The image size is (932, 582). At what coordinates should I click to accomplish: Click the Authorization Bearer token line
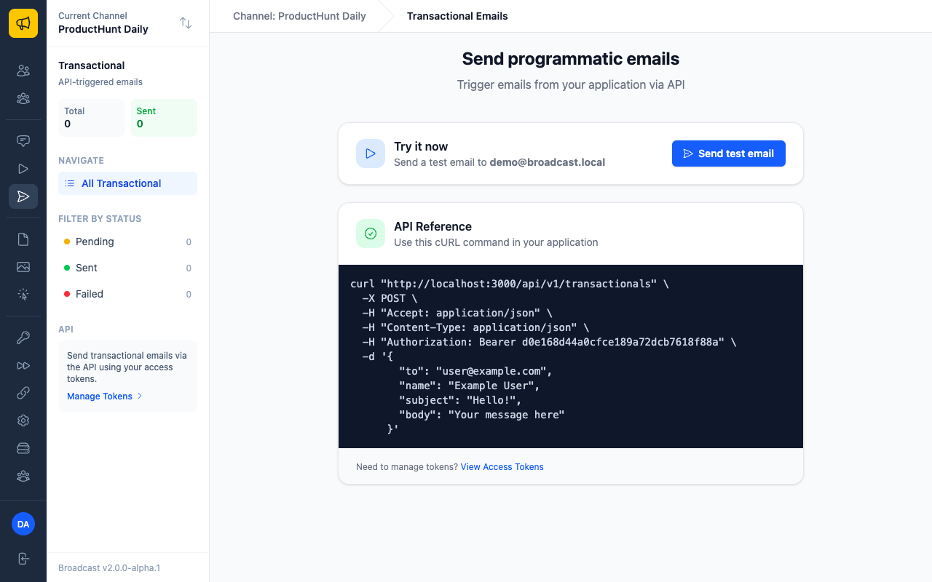(549, 342)
